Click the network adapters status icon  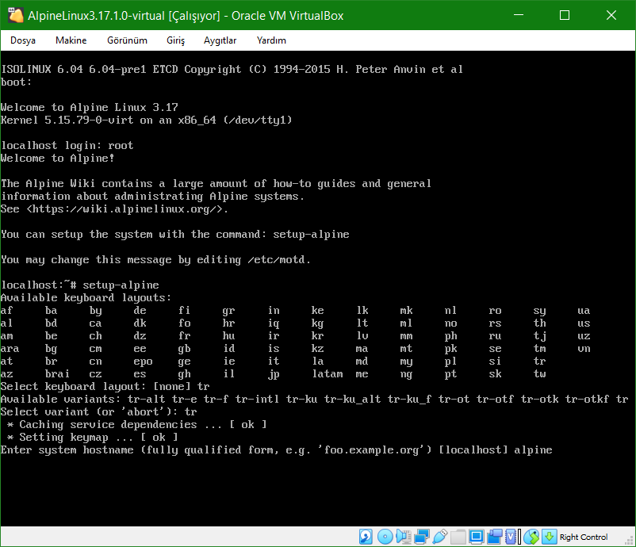coord(421,537)
